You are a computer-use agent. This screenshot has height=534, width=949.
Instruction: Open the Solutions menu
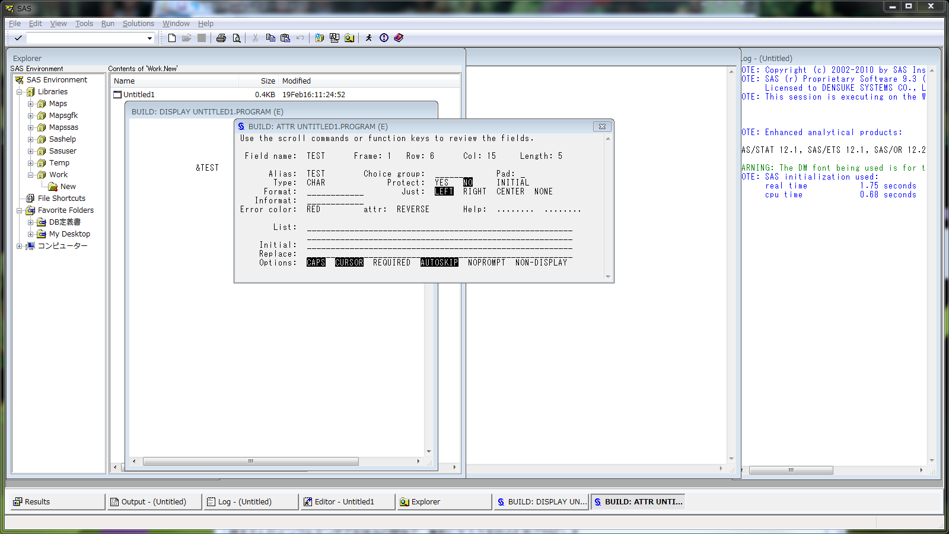pos(138,23)
